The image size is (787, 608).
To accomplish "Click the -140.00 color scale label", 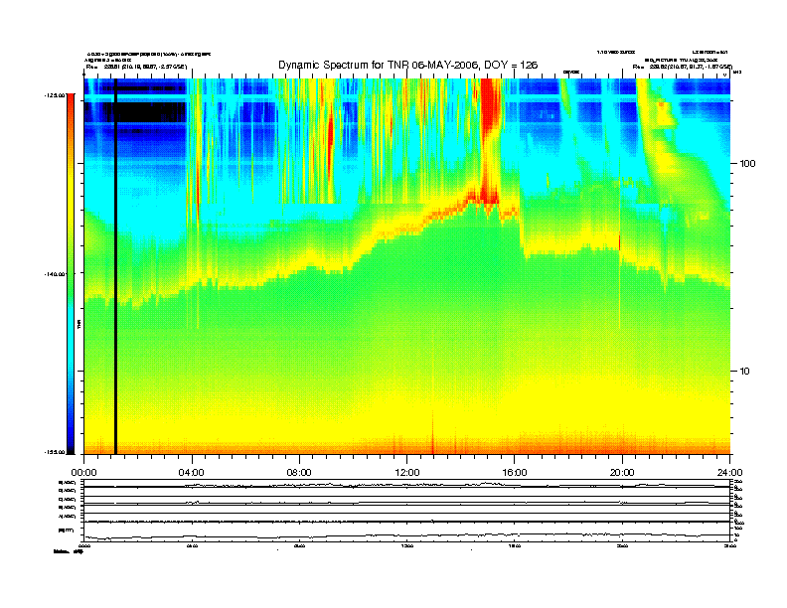I will pyautogui.click(x=55, y=274).
